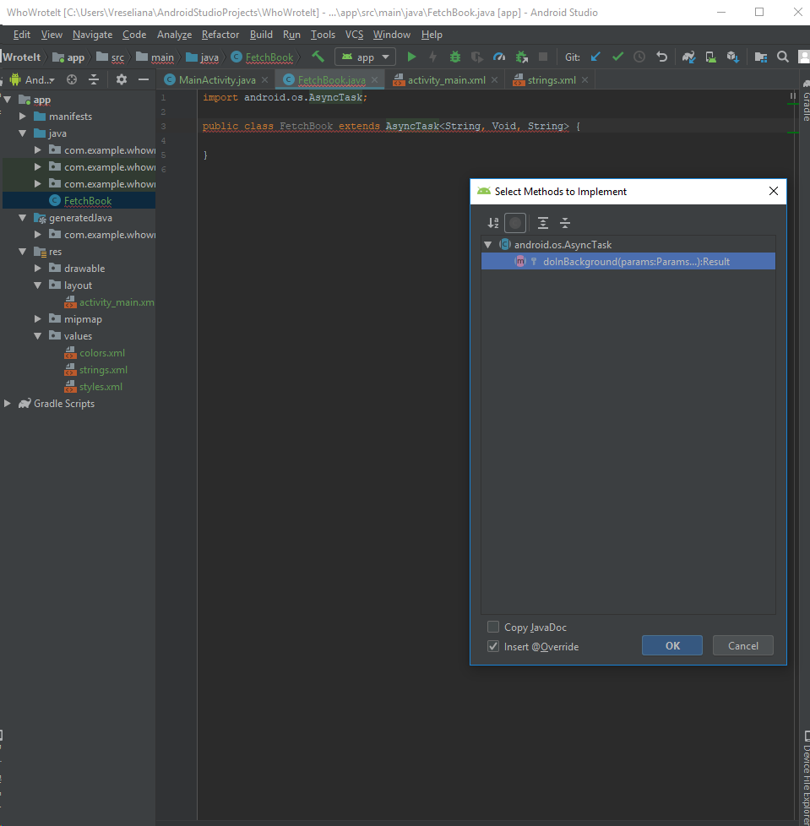Enable the Copy JavaDoc checkbox
The width and height of the screenshot is (810, 826).
[x=493, y=627]
